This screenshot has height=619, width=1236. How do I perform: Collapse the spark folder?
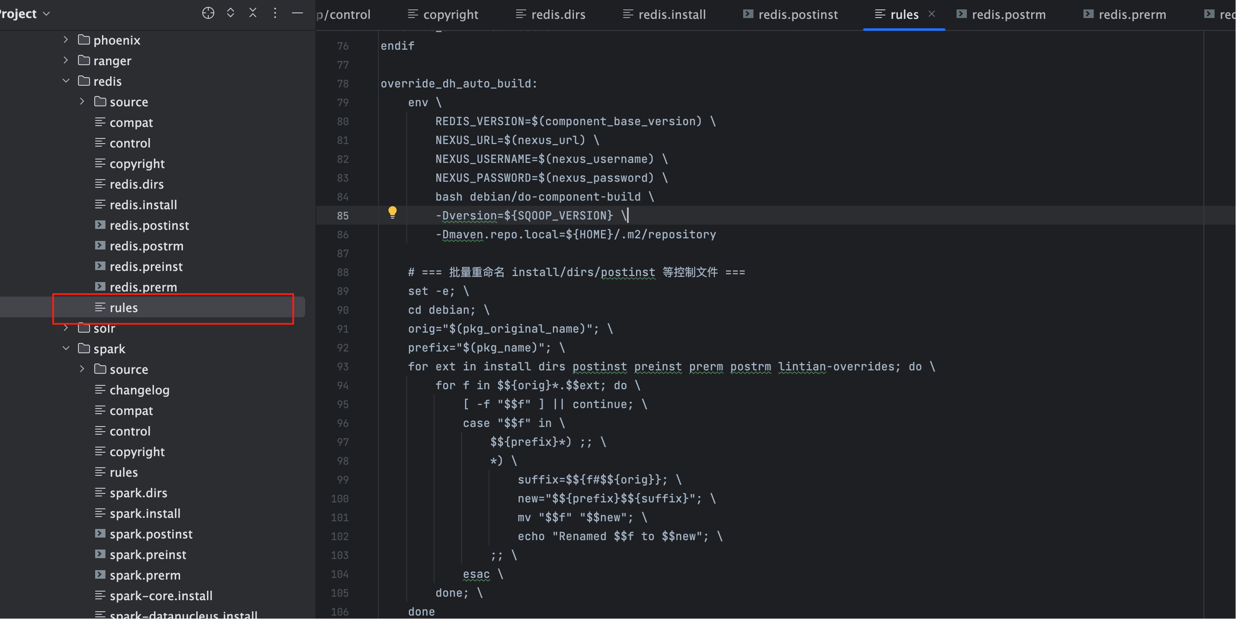click(x=66, y=349)
